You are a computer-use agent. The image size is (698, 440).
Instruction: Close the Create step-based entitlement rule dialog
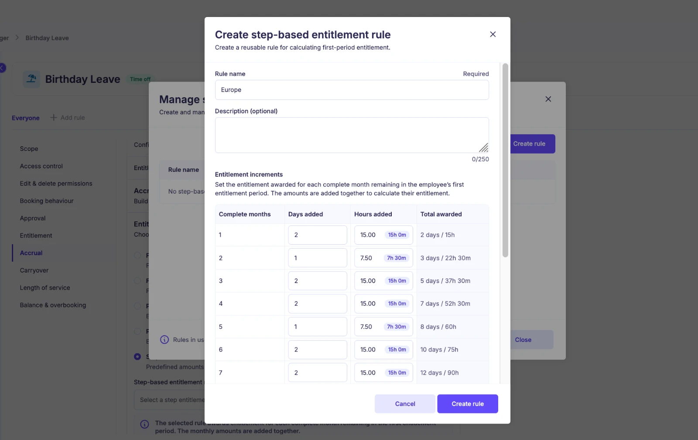click(x=493, y=34)
